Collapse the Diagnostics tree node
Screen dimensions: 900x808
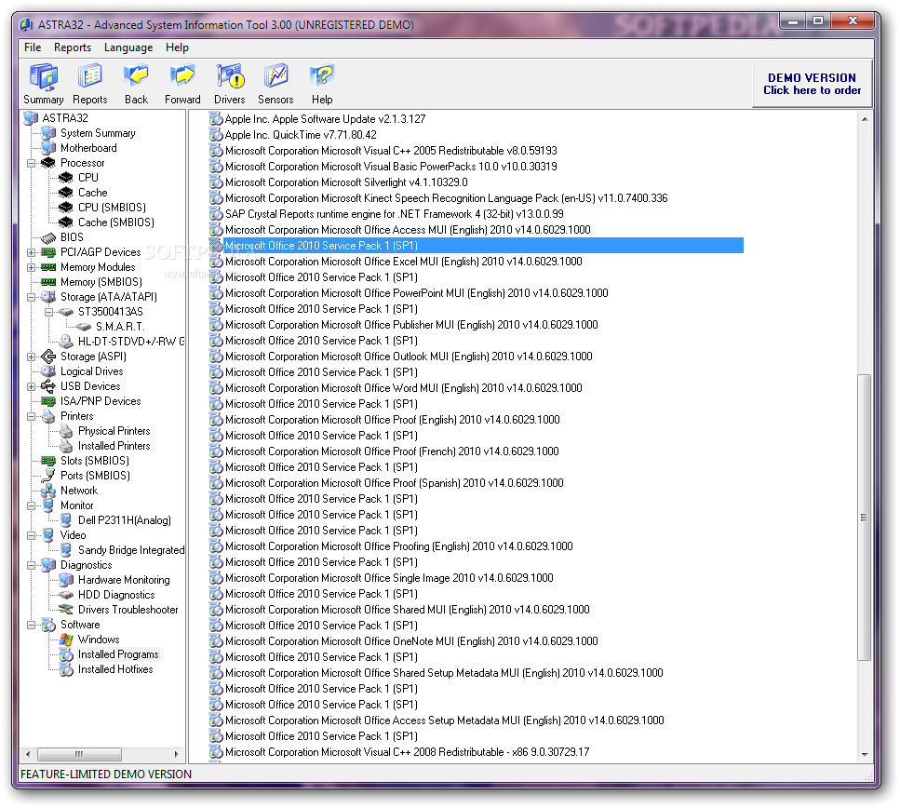31,565
